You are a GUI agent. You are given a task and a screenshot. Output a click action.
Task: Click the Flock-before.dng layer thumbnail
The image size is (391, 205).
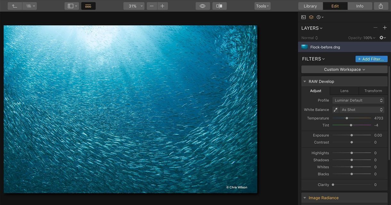304,47
